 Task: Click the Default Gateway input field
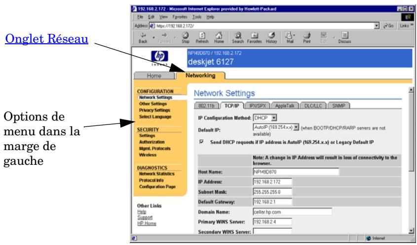tap(272, 202)
